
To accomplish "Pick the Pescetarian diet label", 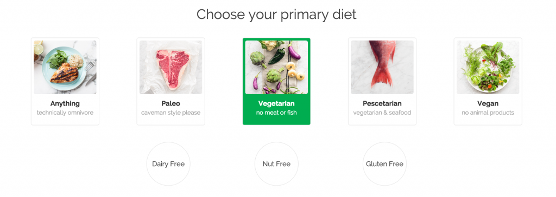I will [382, 103].
